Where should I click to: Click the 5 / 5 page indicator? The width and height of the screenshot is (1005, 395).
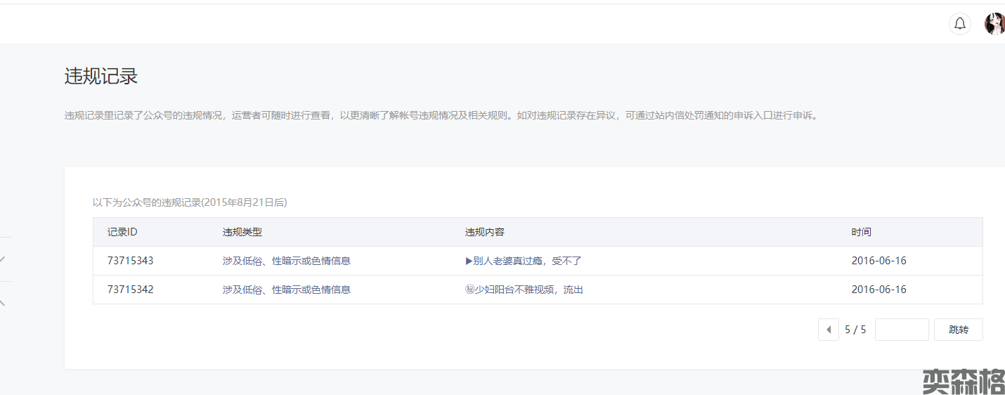pos(855,330)
